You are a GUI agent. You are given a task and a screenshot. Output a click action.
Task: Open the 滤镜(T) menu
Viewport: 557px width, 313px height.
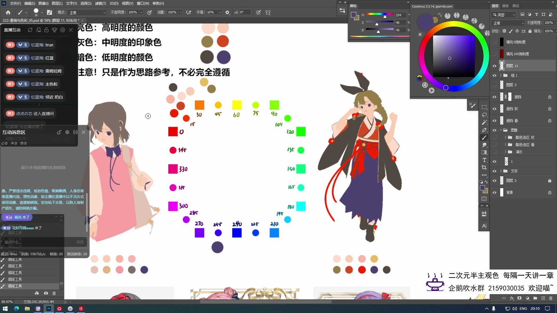coord(100,3)
